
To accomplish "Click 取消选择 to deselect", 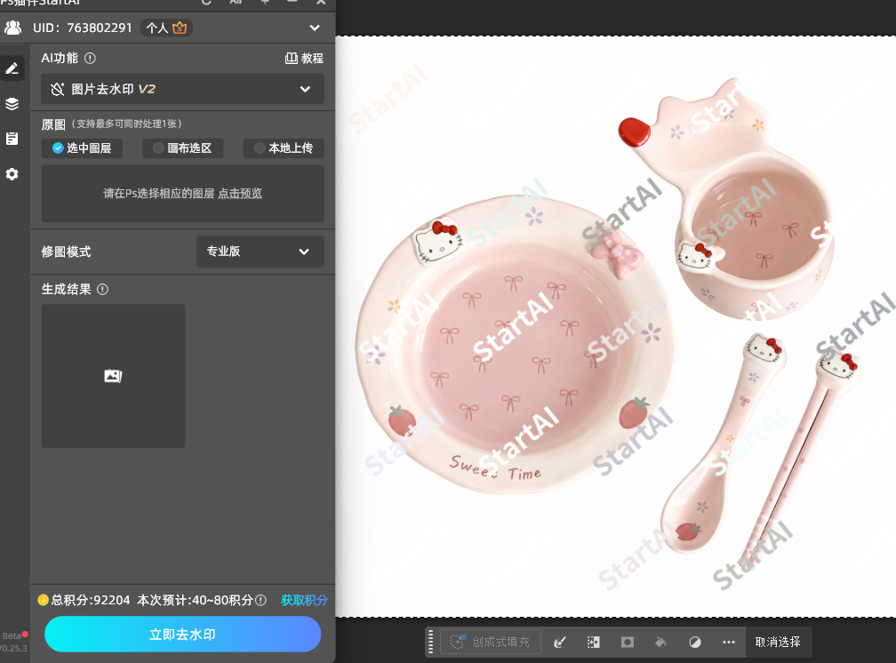I will point(778,642).
